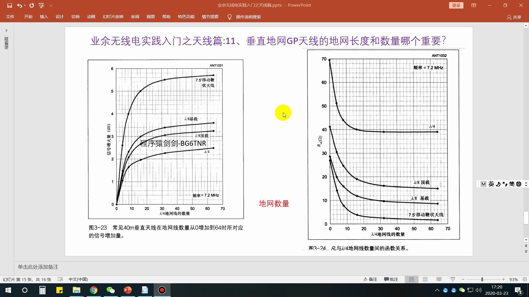Open Chrome from taskbar
The width and height of the screenshot is (529, 297).
point(94,290)
